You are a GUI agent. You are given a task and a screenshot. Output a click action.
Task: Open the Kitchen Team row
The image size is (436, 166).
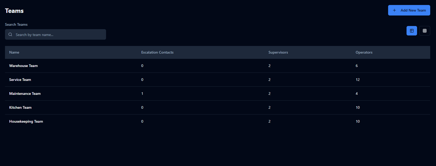tap(218, 107)
